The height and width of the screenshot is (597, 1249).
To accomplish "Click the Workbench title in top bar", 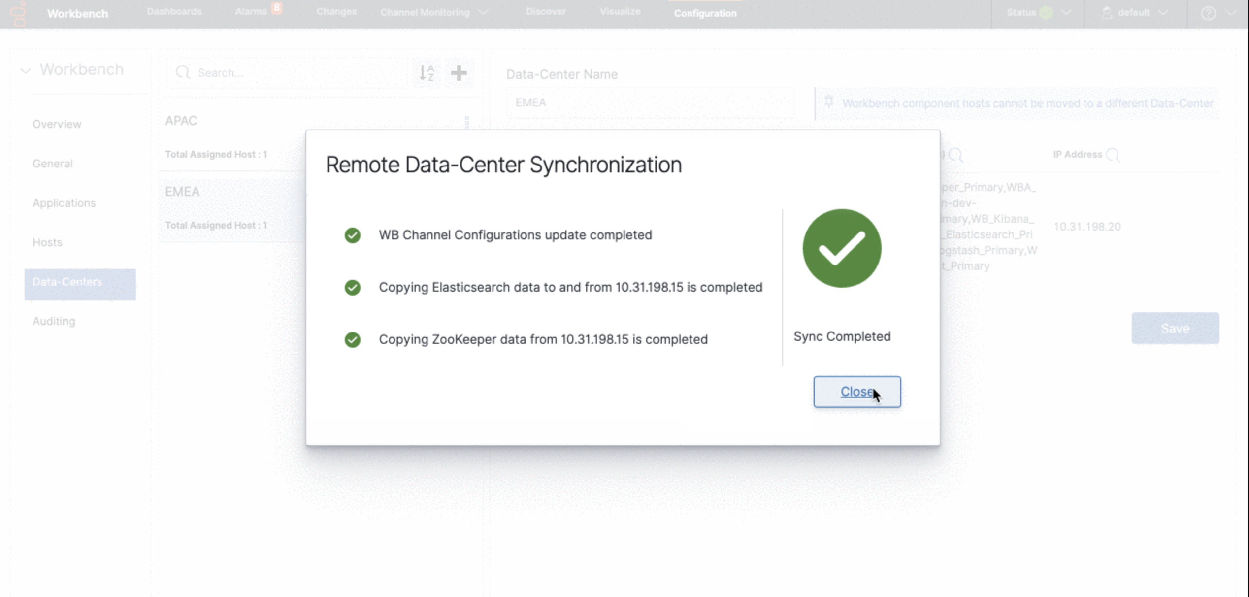I will 77,14.
